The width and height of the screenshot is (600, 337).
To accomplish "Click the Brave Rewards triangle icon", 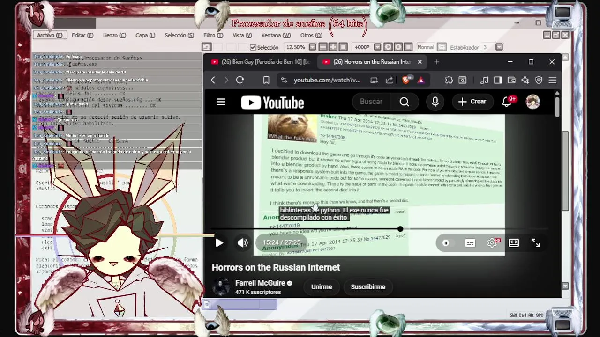I will [x=421, y=80].
